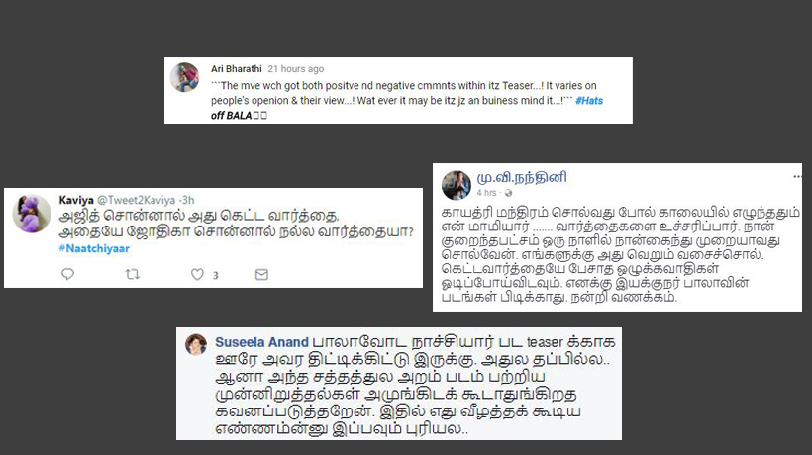Click Ari Bharathi's profile picture
Viewport: 812px width, 455px height.
point(184,77)
